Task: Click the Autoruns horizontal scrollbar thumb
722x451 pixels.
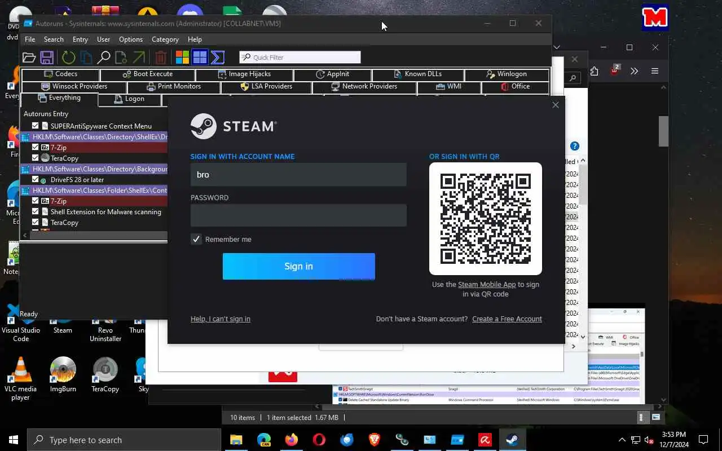Action: point(99,235)
